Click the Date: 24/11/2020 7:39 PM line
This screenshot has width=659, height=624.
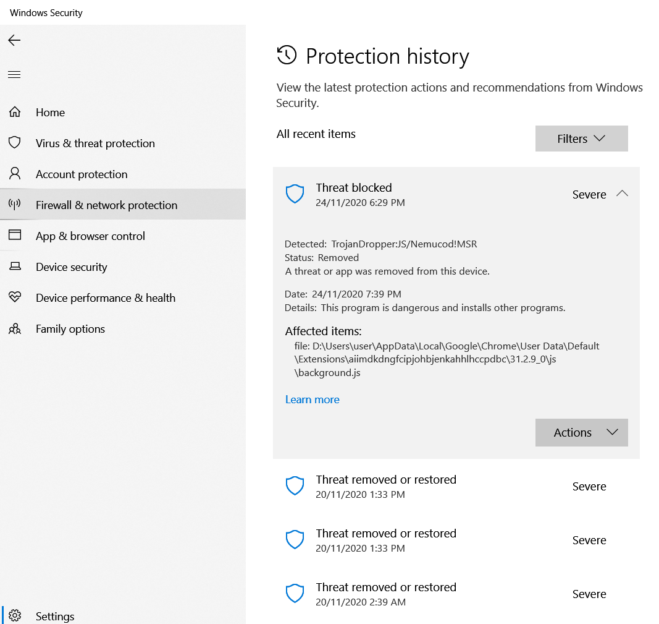point(343,294)
